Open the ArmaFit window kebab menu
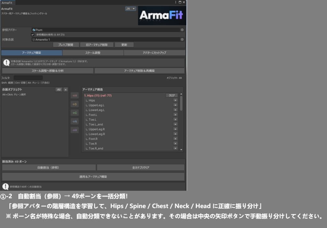The height and width of the screenshot is (228, 327). [x=176, y=2]
